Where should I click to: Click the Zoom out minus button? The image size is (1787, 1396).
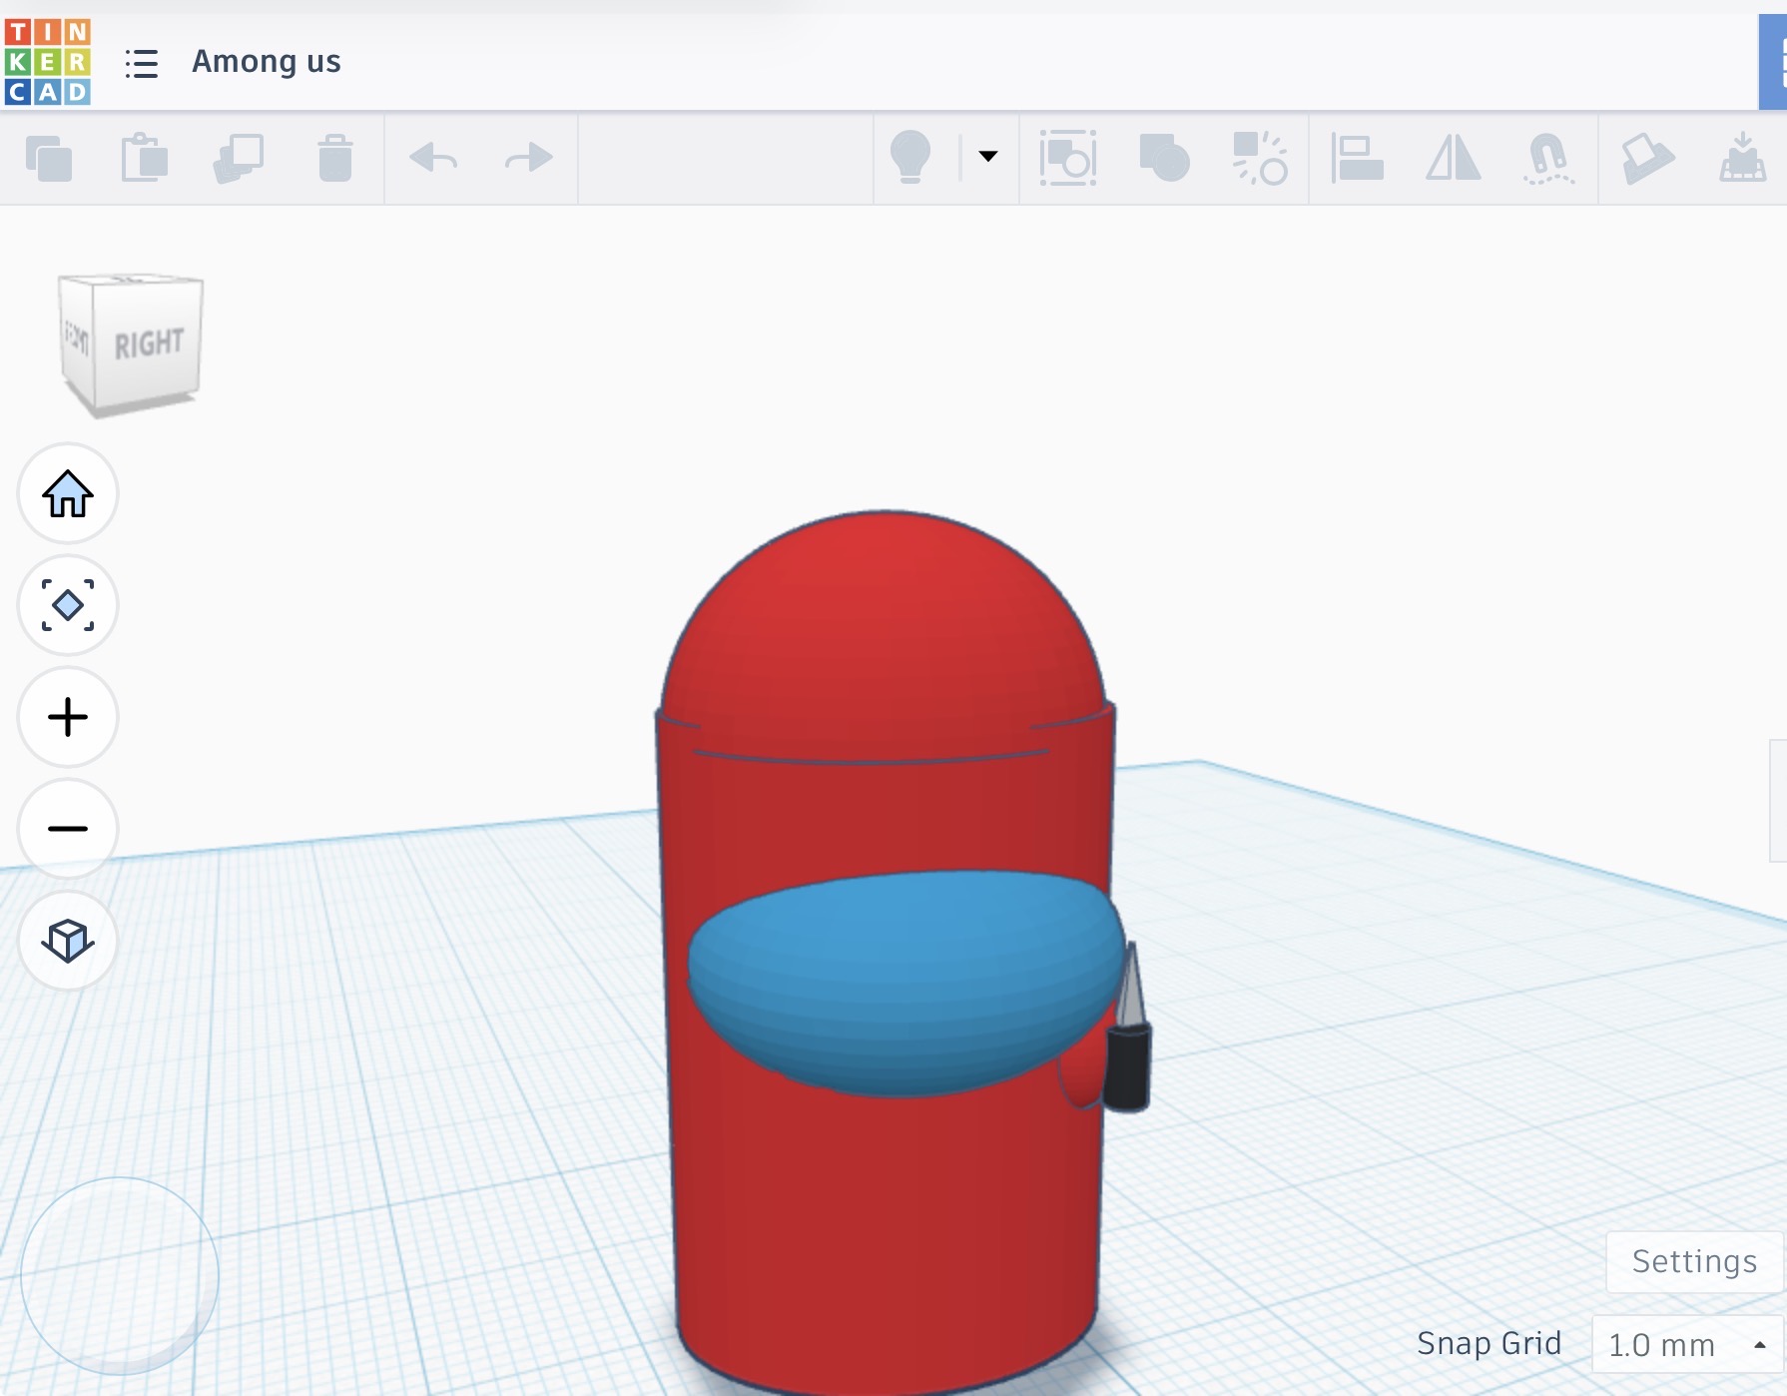tap(68, 829)
